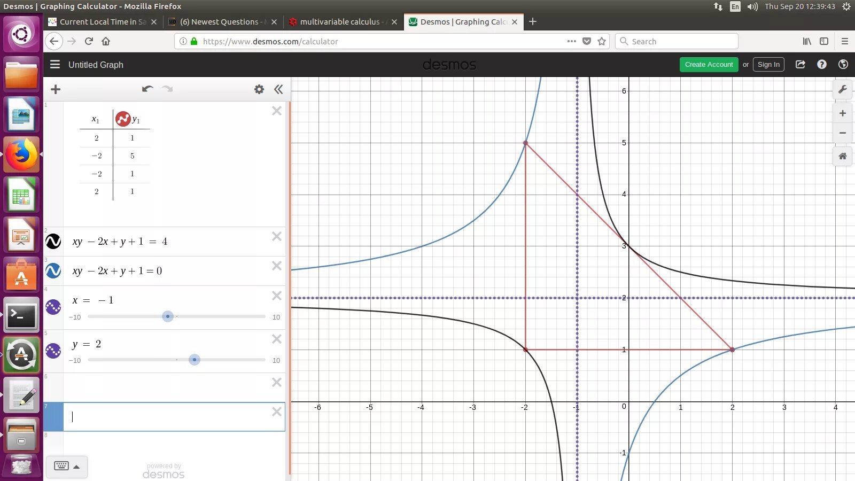Click the Sign In button
The width and height of the screenshot is (855, 481).
coord(768,65)
